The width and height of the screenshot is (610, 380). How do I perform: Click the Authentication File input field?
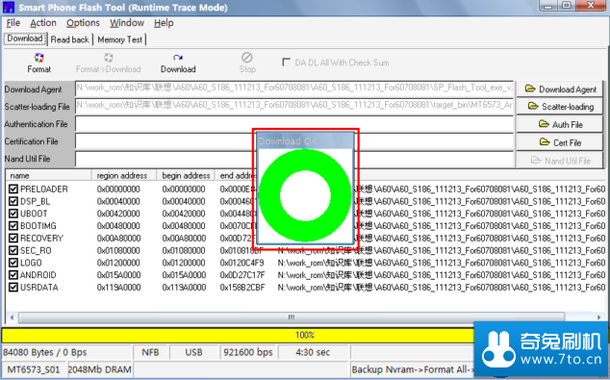294,124
